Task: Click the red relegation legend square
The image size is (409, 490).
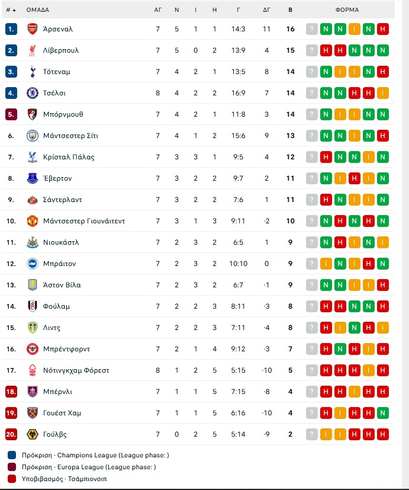Action: point(12,479)
